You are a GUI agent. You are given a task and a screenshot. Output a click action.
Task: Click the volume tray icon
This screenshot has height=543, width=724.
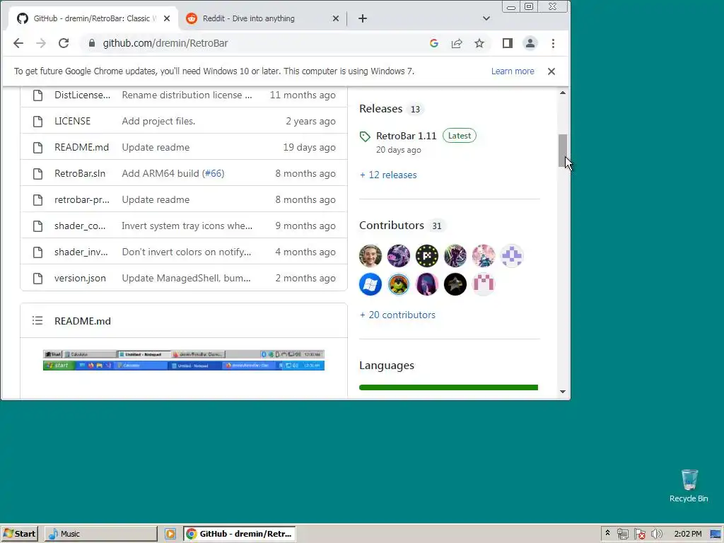(657, 535)
